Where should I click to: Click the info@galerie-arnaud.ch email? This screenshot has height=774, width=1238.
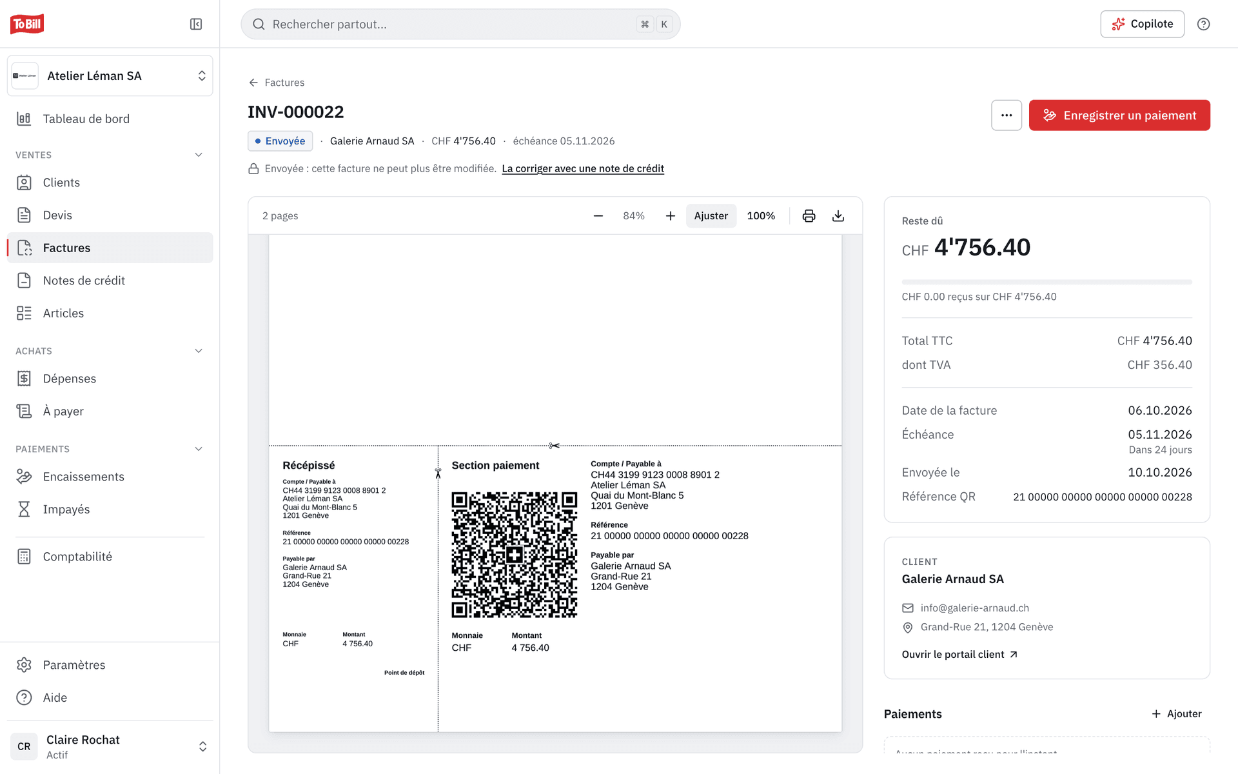click(x=974, y=608)
